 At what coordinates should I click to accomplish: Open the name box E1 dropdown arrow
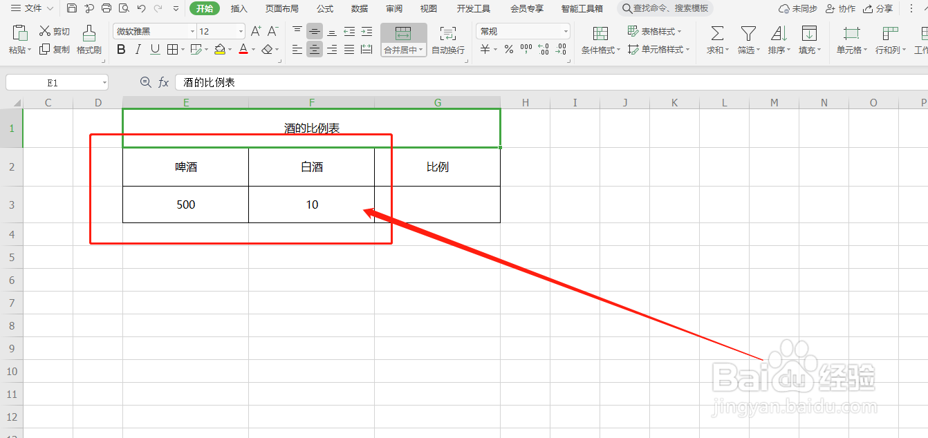click(x=104, y=82)
